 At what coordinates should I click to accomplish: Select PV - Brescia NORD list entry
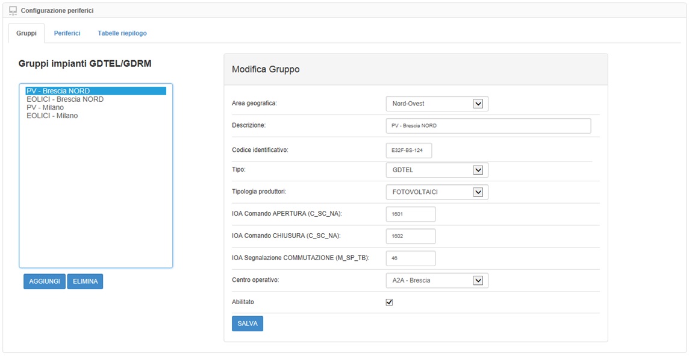point(58,91)
